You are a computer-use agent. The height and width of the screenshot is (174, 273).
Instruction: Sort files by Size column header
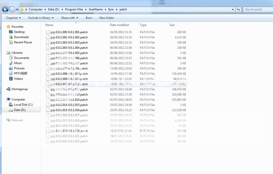[172, 25]
